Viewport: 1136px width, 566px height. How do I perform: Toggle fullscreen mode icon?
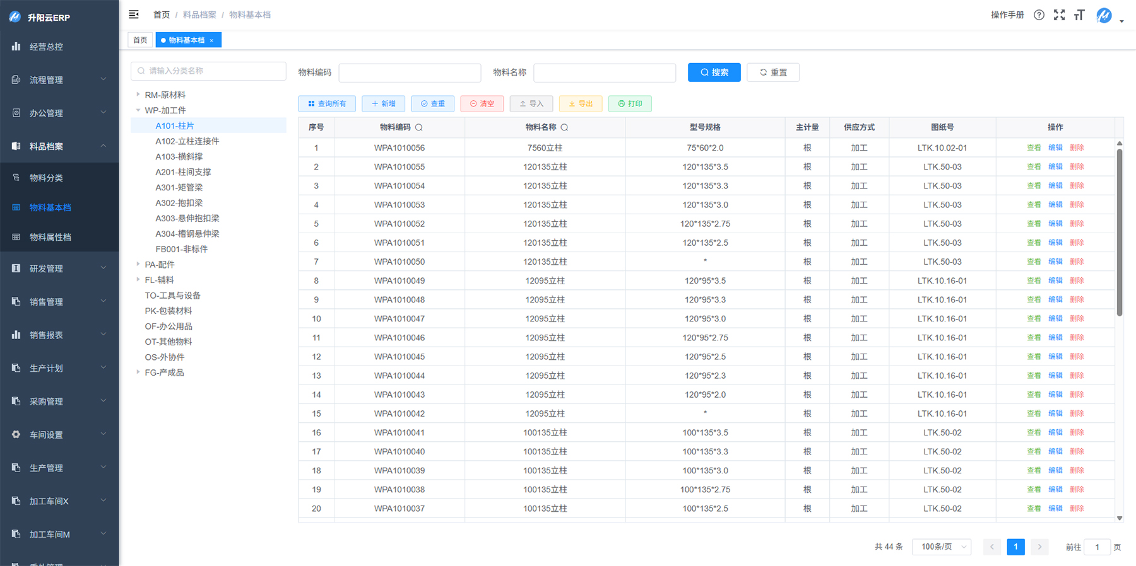coord(1059,15)
